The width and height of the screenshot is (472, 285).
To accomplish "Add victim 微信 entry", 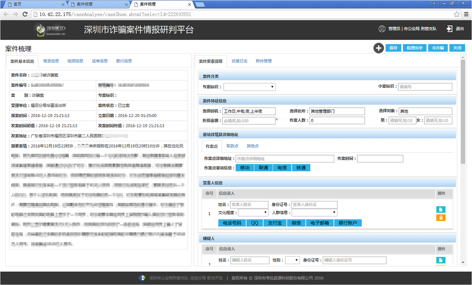I will [296, 223].
